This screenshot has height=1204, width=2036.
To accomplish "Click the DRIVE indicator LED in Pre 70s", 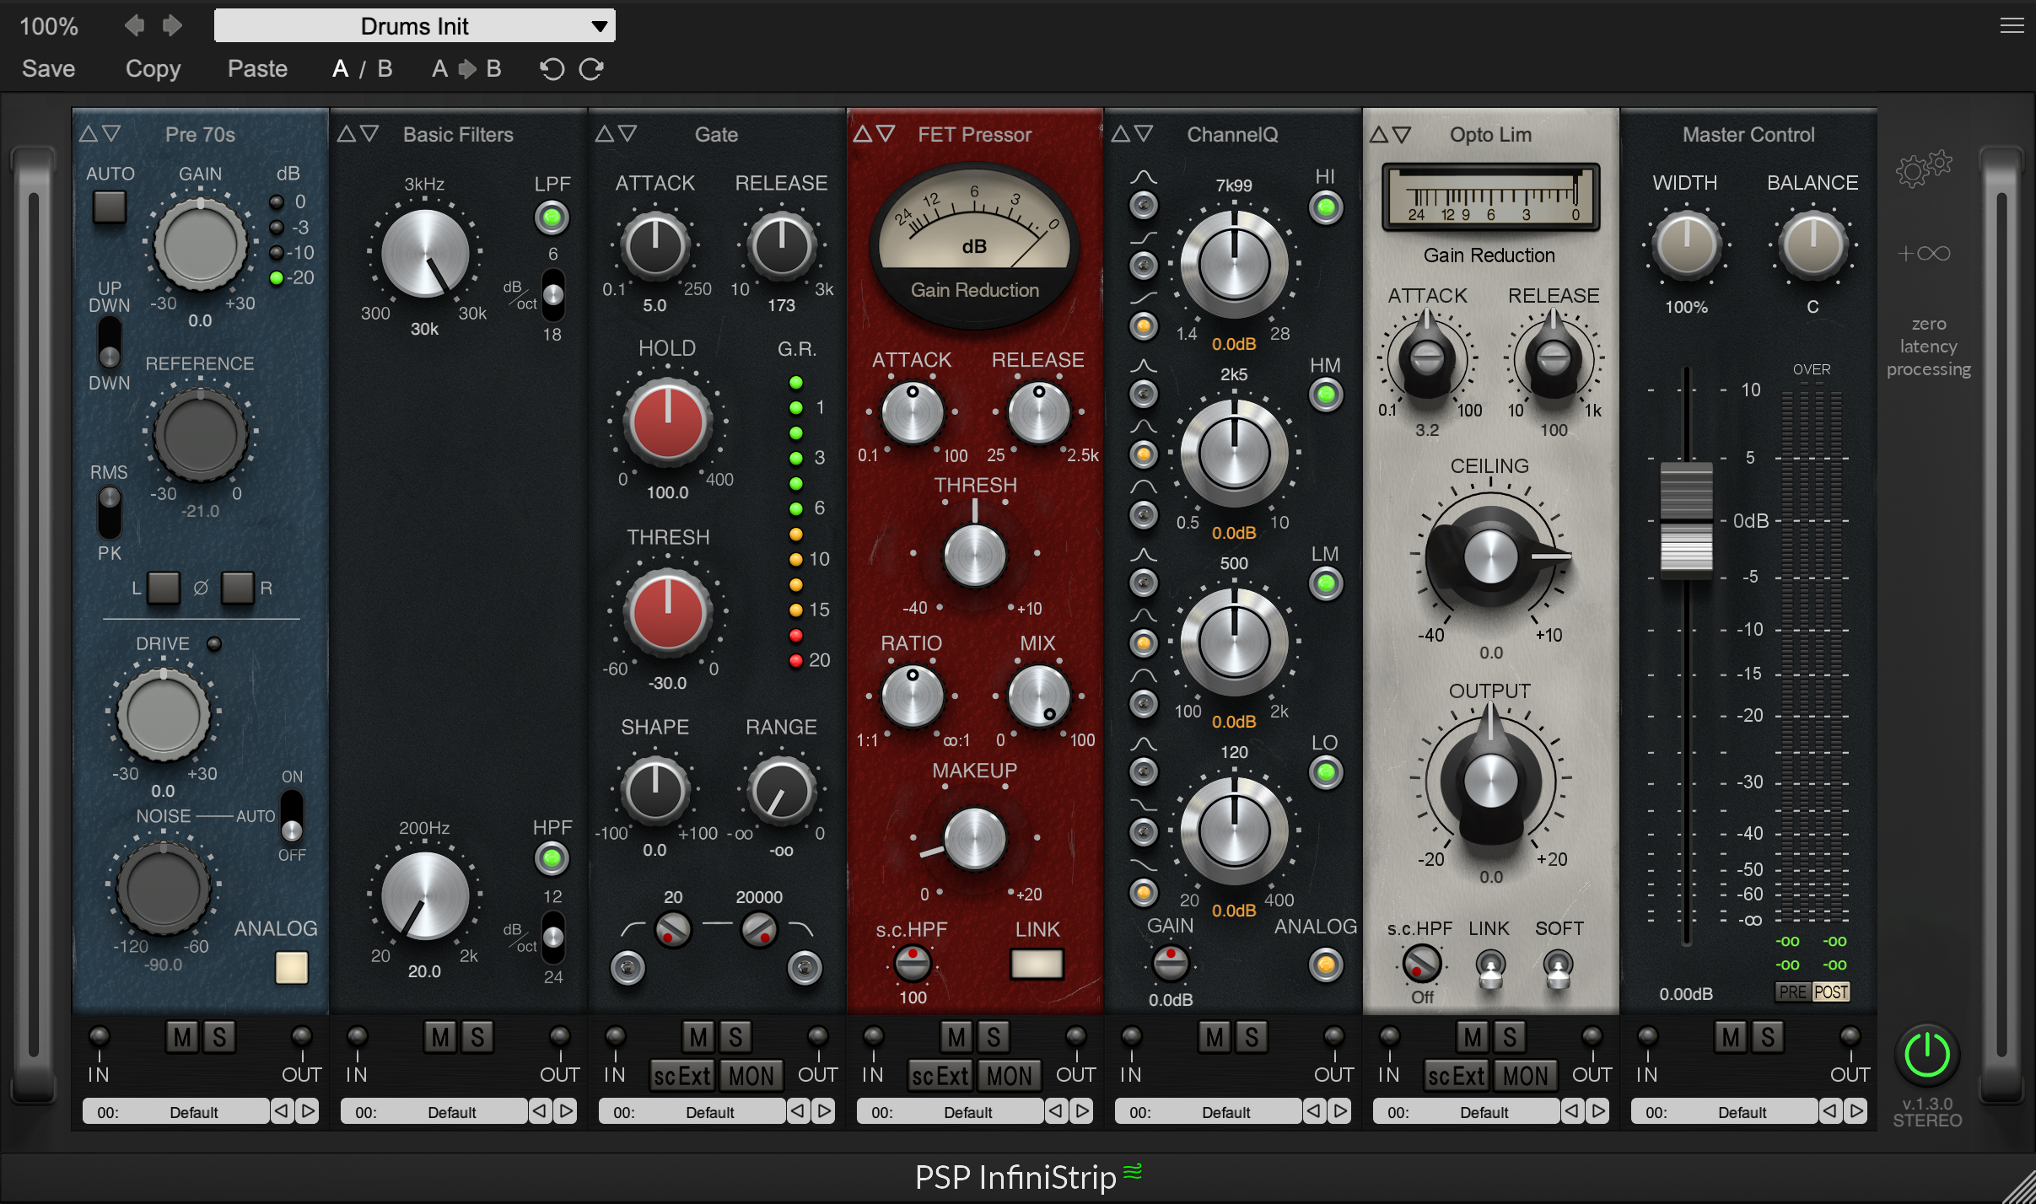I will coord(214,644).
